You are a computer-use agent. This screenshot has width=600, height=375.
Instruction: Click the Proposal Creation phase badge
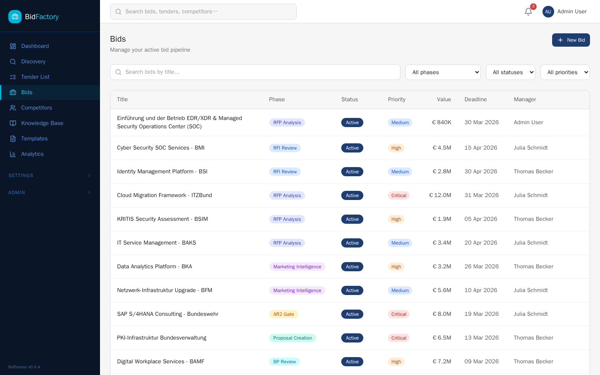pos(292,338)
